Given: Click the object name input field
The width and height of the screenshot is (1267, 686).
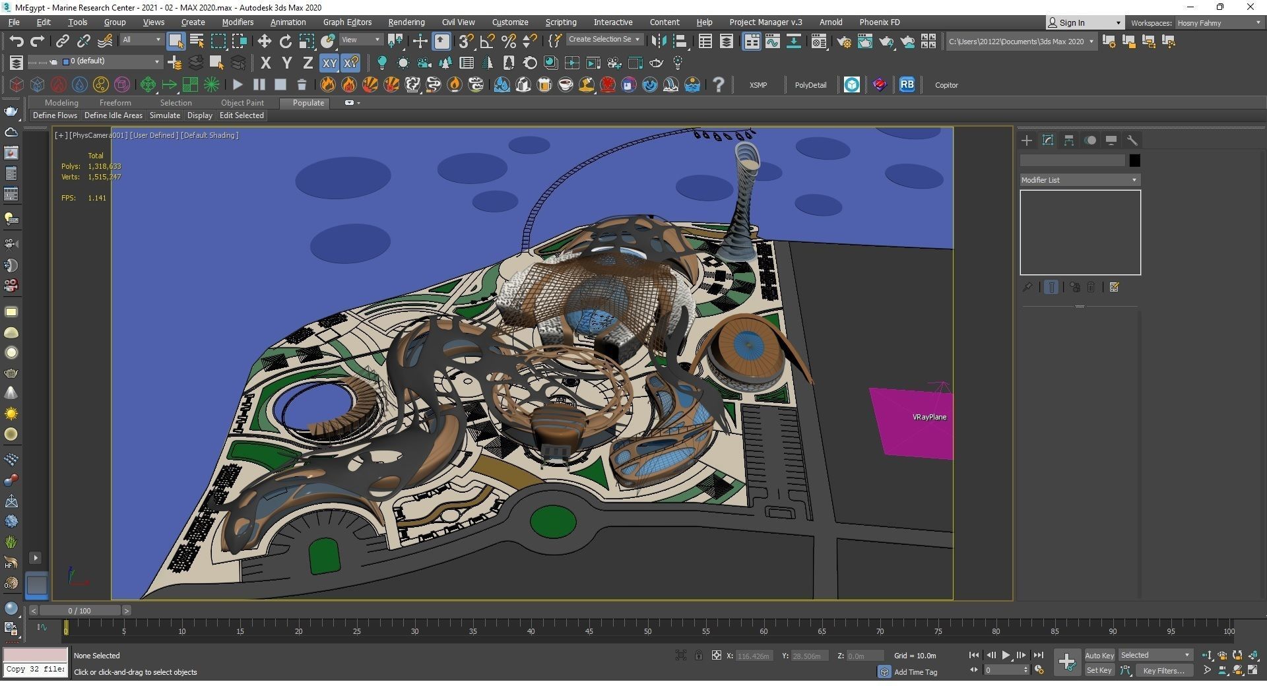Looking at the screenshot, I should (1072, 160).
